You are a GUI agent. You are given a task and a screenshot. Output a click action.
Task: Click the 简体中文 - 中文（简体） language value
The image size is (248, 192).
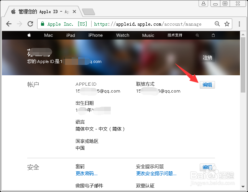point(100,129)
